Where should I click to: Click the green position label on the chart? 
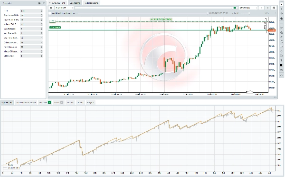55,27
